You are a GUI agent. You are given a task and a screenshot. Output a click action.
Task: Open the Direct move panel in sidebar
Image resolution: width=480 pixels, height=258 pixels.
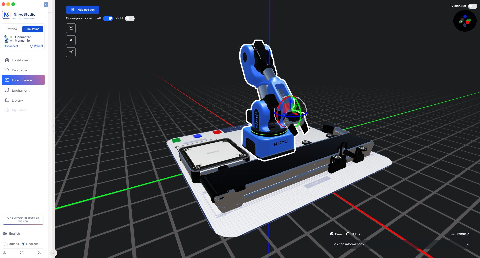[22, 80]
